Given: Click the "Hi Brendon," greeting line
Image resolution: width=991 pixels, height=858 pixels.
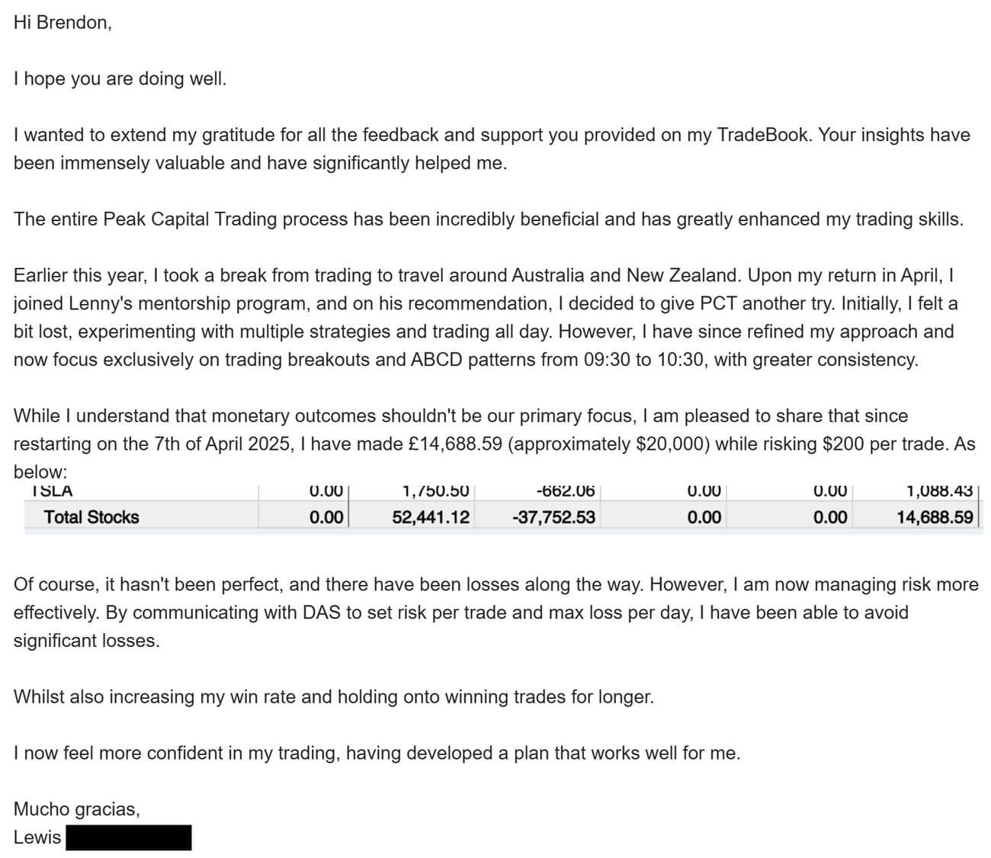Looking at the screenshot, I should coord(63,23).
